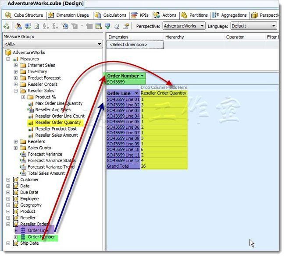Click the Order Number hierarchy icon
Image resolution: width=285 pixels, height=257 pixels.
(23, 237)
